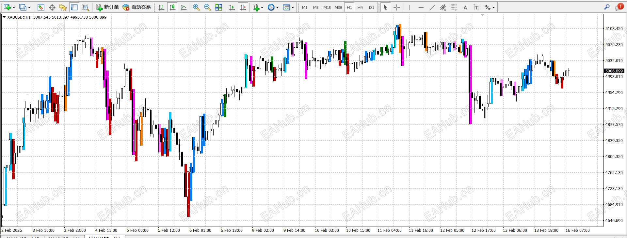The height and width of the screenshot is (238, 627).
Task: Select the Fibonacci retracement tool
Action: [454, 7]
